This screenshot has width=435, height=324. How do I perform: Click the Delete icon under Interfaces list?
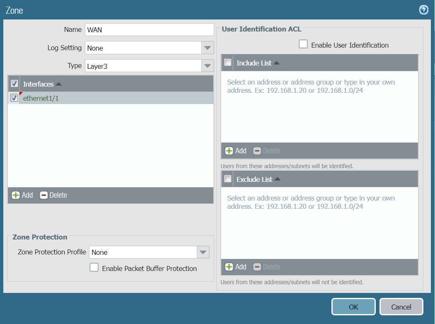coord(43,195)
